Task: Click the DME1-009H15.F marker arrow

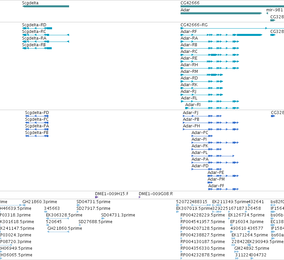Action: pyautogui.click(x=96, y=197)
